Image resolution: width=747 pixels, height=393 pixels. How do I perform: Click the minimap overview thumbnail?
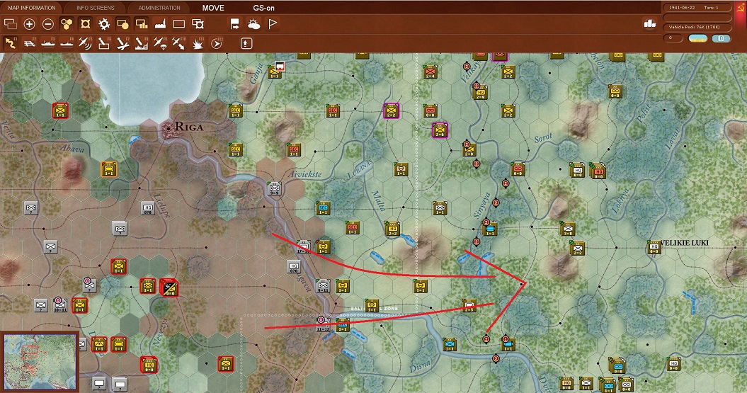pos(40,361)
